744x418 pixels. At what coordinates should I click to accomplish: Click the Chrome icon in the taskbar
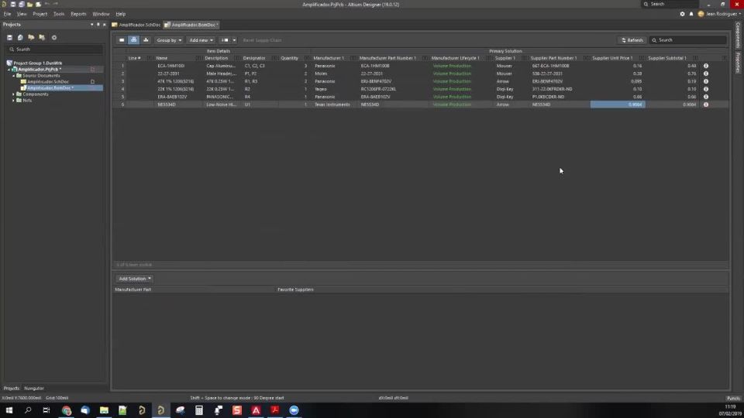67,410
